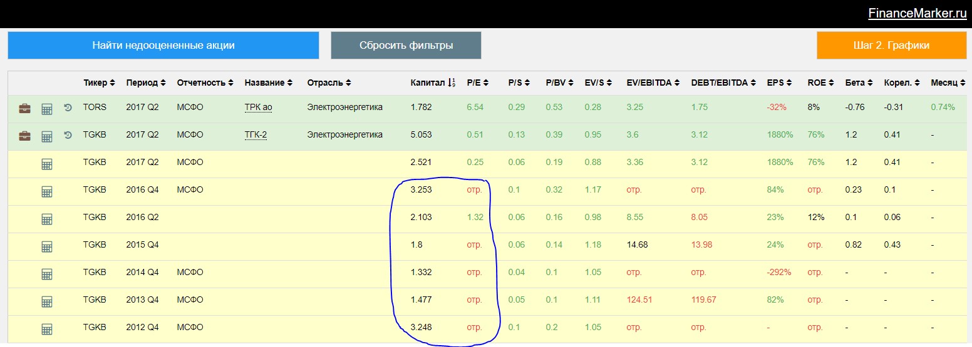Open calculator for TGKB 2013 Q4 row
The width and height of the screenshot is (972, 347).
47,301
